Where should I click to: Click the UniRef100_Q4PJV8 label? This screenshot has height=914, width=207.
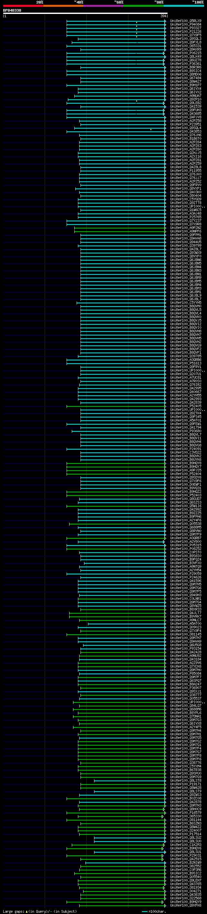tap(186, 117)
